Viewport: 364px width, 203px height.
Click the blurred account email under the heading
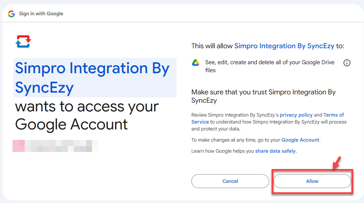pyautogui.click(x=55, y=146)
